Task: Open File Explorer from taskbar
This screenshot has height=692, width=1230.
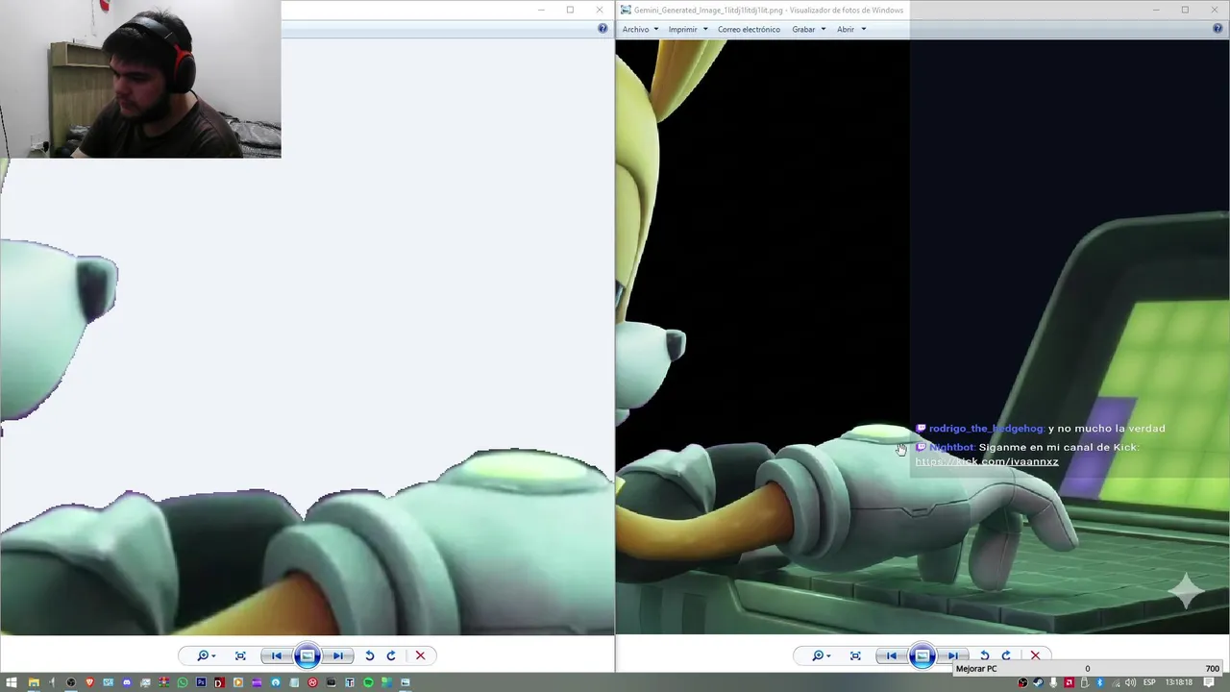Action: click(34, 682)
